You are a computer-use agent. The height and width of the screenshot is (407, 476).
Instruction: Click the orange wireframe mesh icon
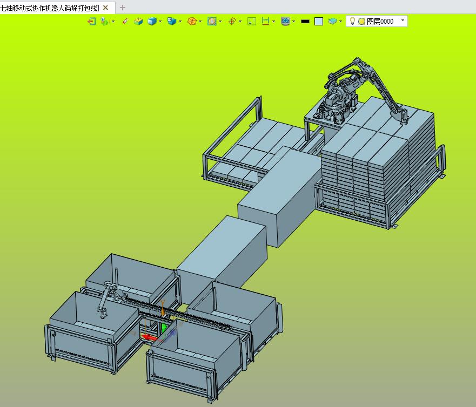click(x=192, y=21)
